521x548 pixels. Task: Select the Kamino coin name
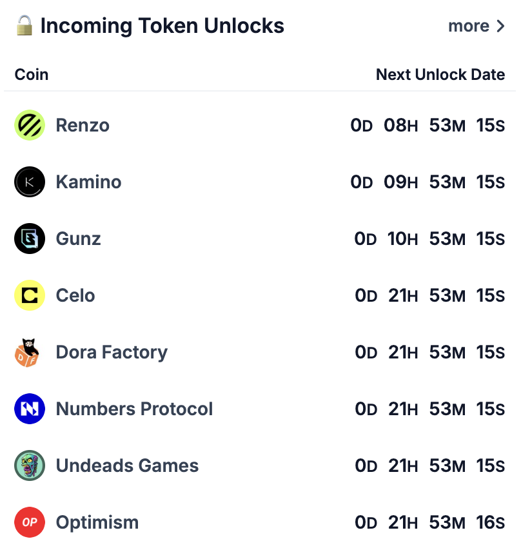89,182
